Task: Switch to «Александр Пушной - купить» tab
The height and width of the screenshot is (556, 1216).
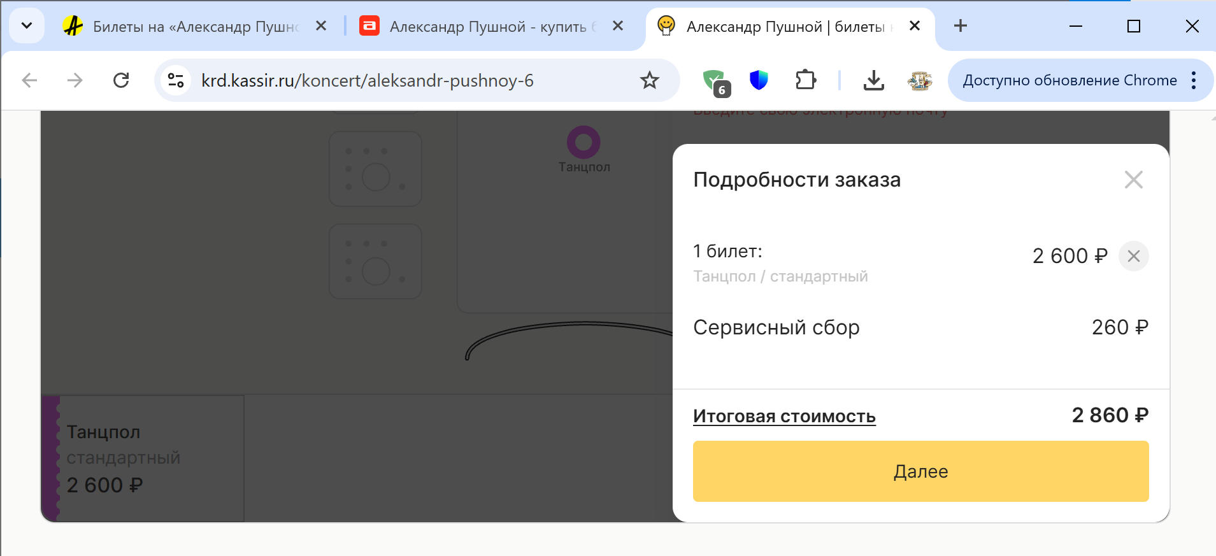Action: click(x=487, y=26)
